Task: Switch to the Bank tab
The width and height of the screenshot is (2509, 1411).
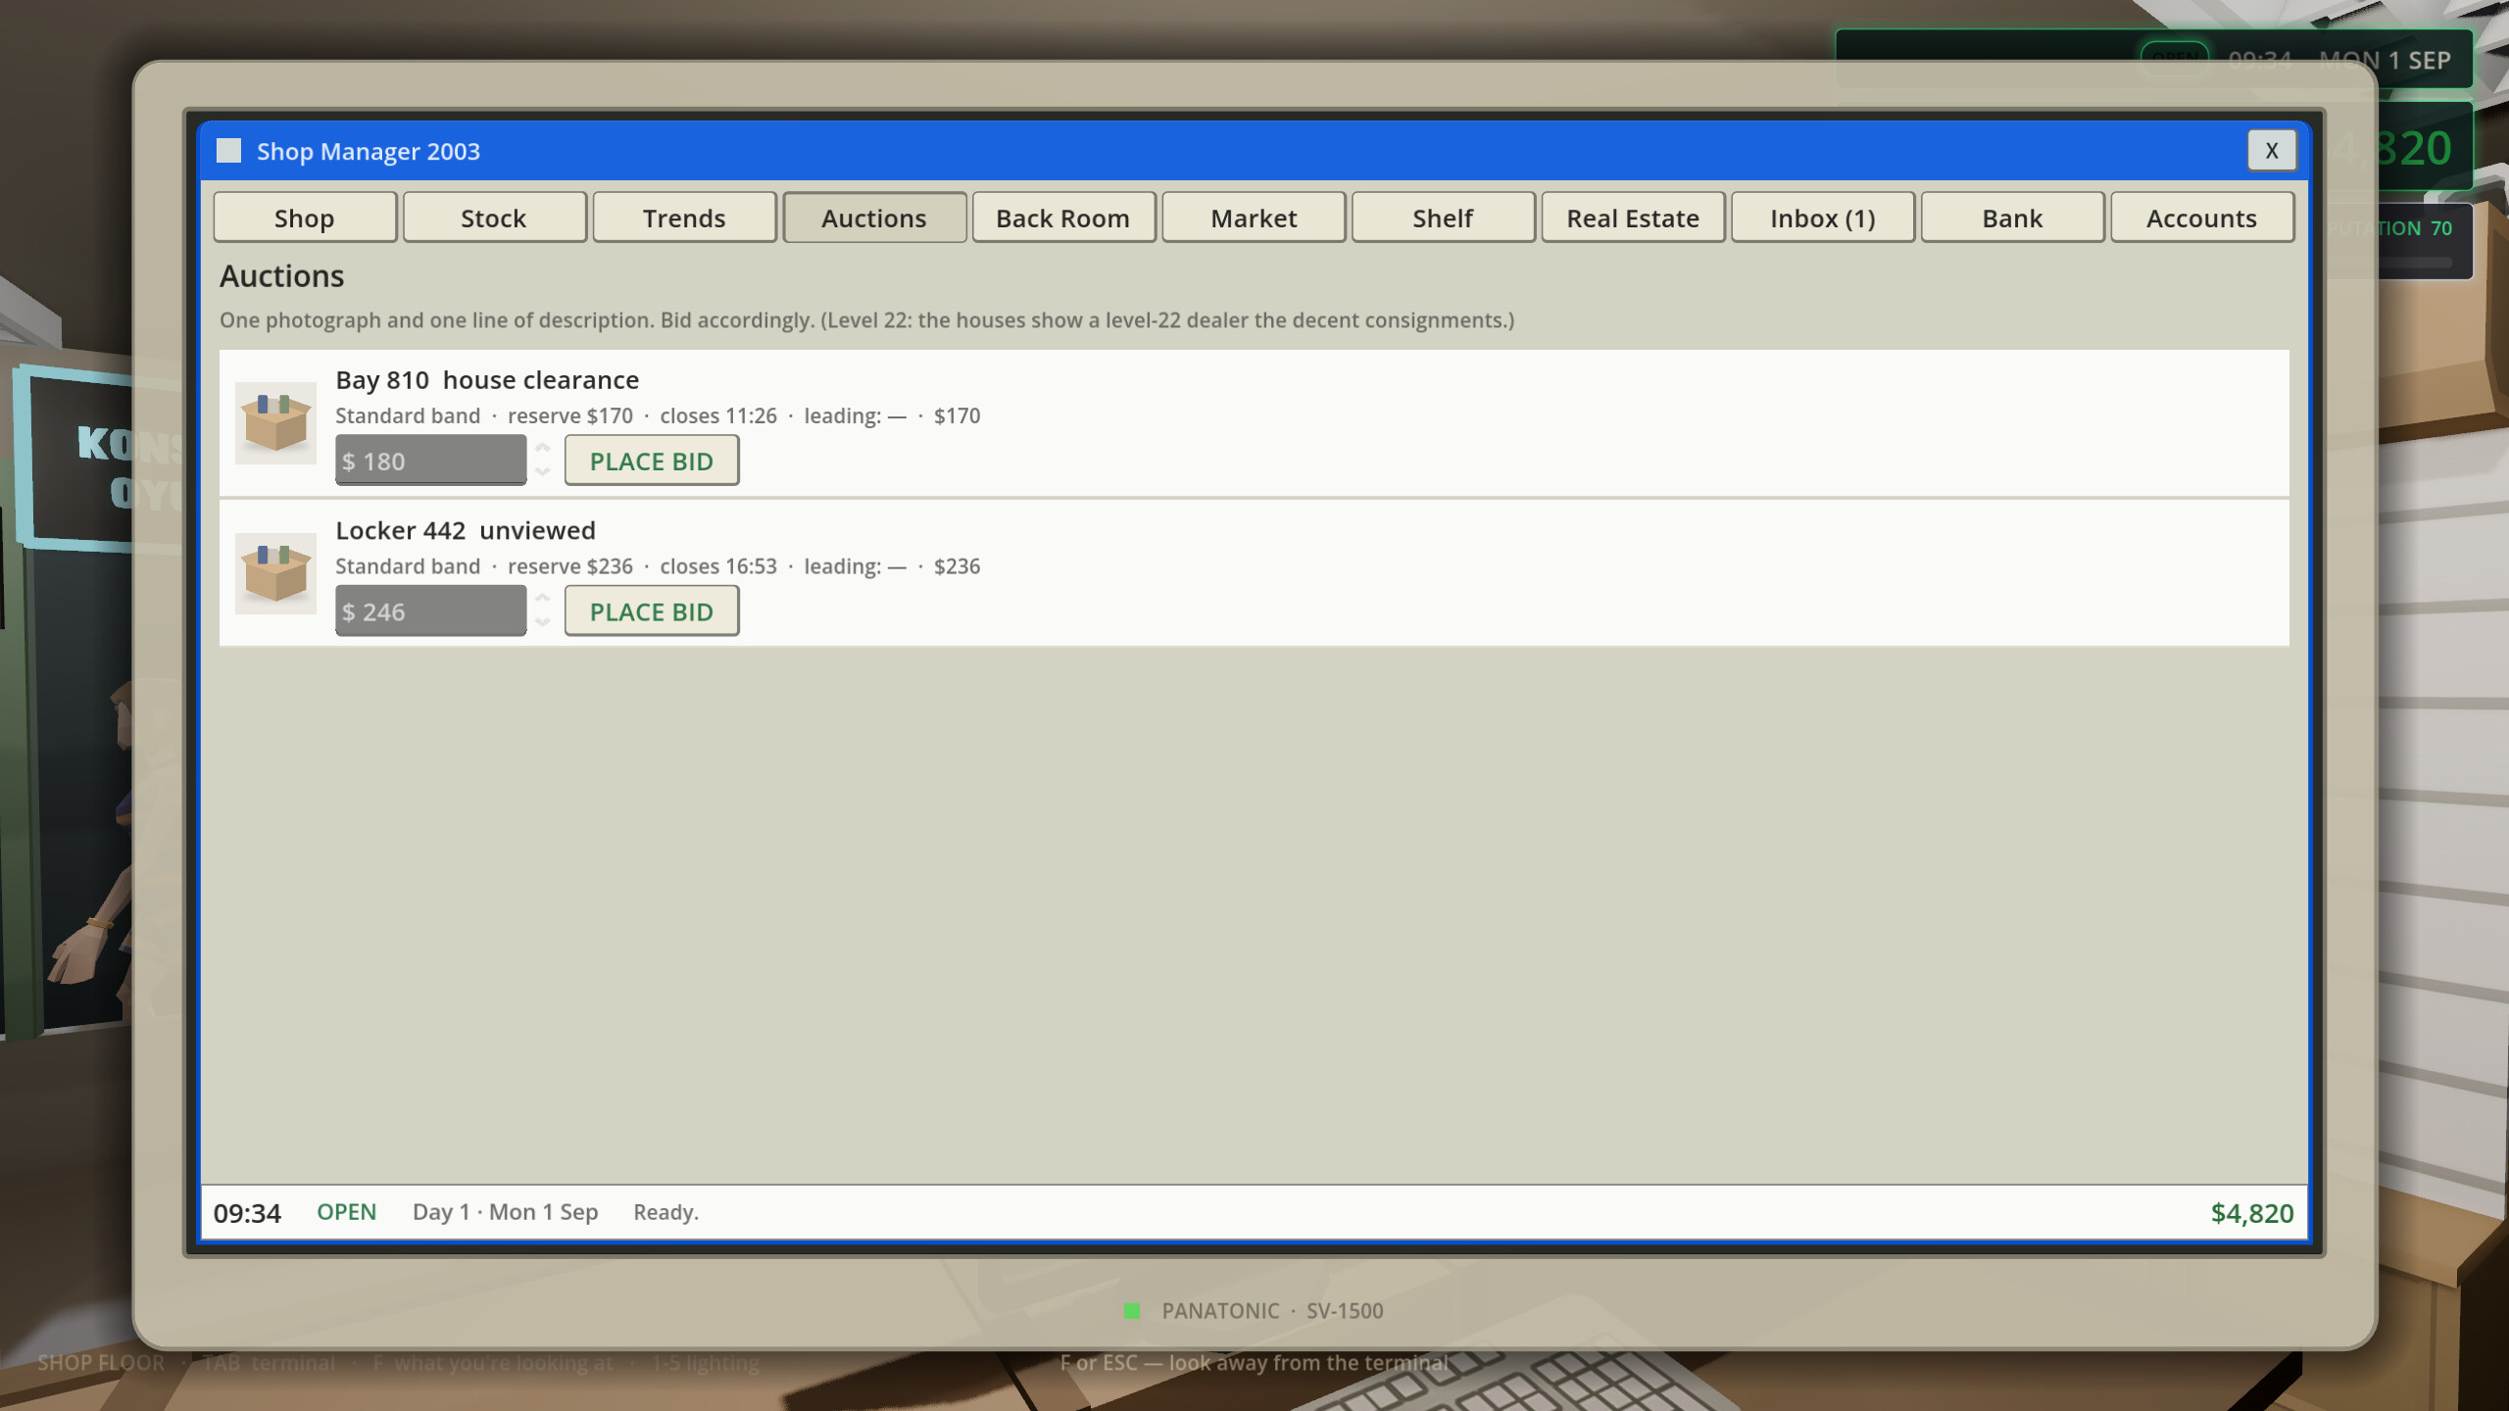Action: tap(2012, 218)
